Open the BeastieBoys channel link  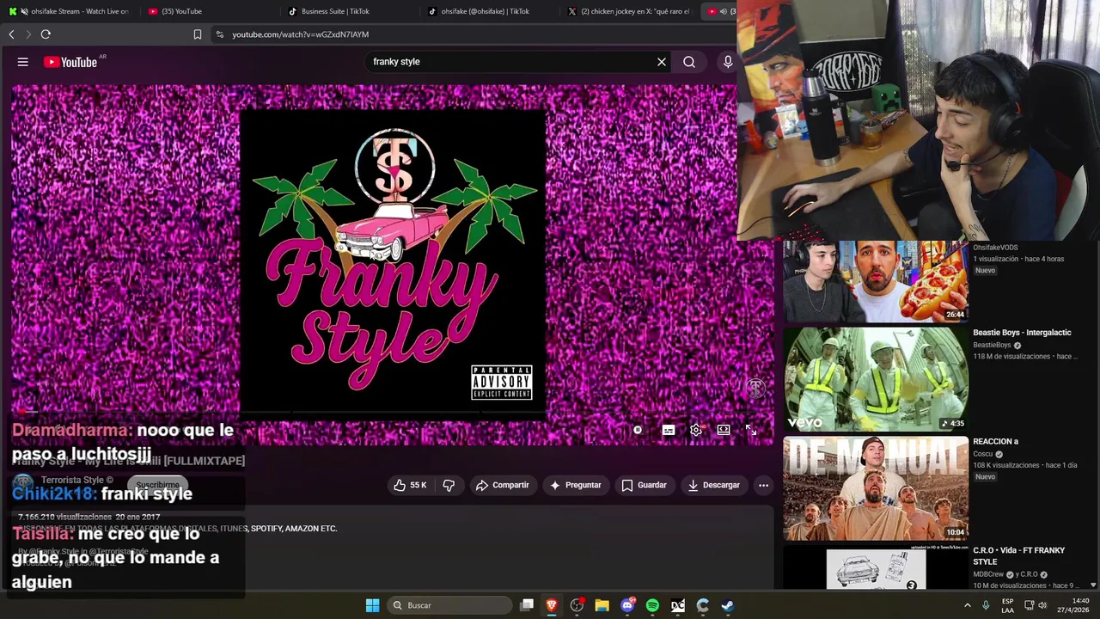[992, 345]
